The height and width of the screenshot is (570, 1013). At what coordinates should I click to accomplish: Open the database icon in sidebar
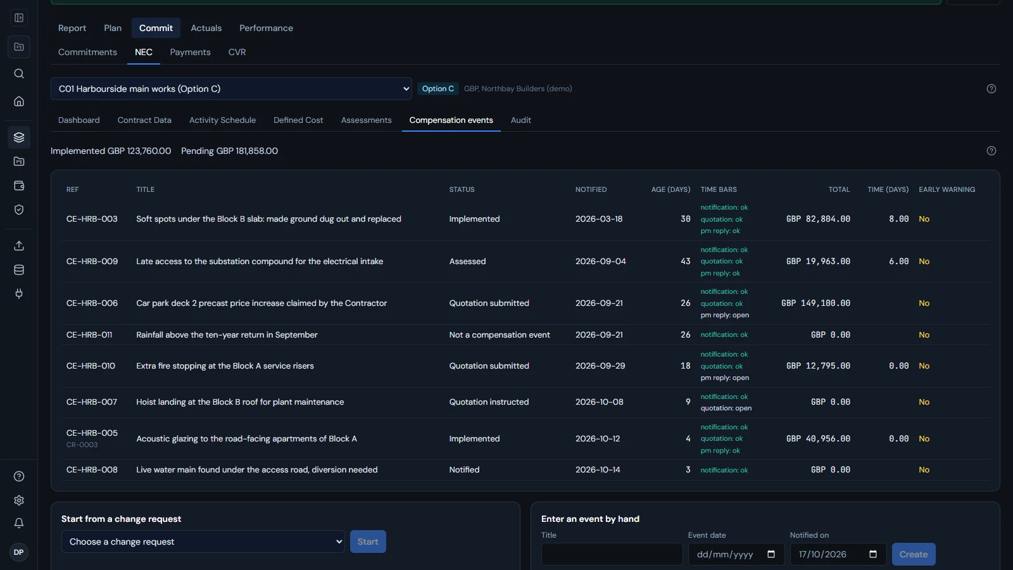pos(19,270)
